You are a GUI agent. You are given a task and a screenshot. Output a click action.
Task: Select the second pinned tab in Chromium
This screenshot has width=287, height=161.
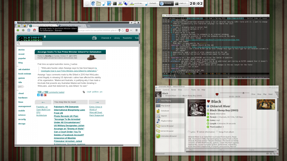[25, 26]
